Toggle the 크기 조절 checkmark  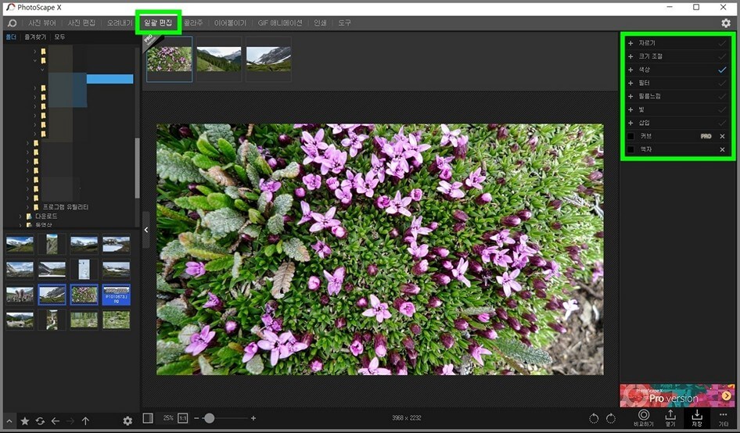click(x=722, y=56)
